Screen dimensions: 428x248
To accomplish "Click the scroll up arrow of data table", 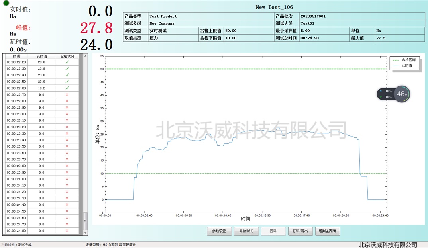I will [85, 56].
